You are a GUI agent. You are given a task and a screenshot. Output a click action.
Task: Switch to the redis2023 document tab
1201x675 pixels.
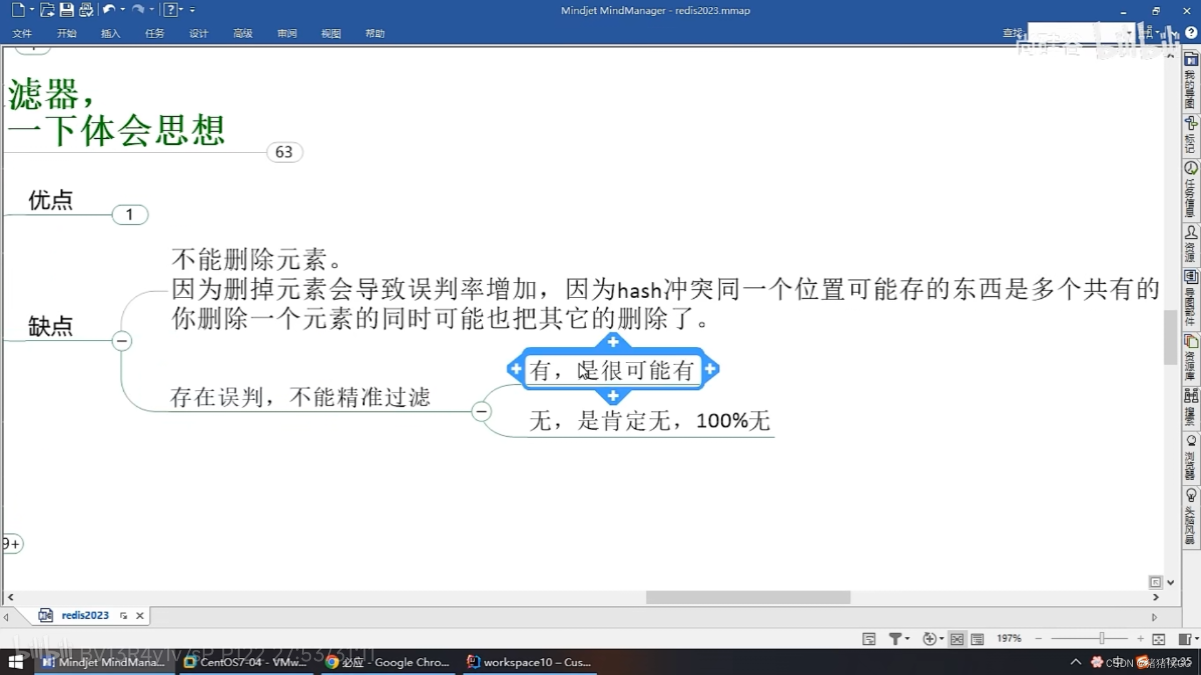85,615
